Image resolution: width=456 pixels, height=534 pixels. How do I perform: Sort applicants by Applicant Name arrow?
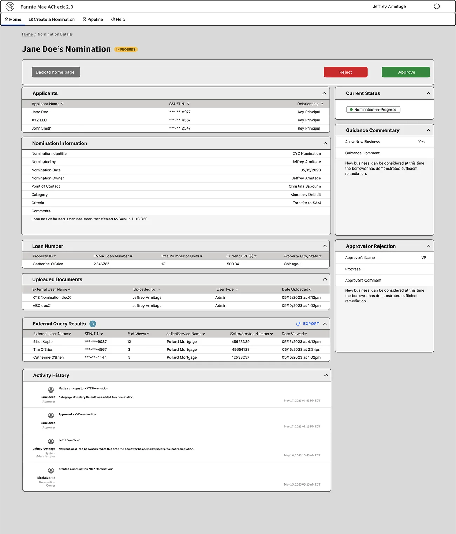click(62, 104)
